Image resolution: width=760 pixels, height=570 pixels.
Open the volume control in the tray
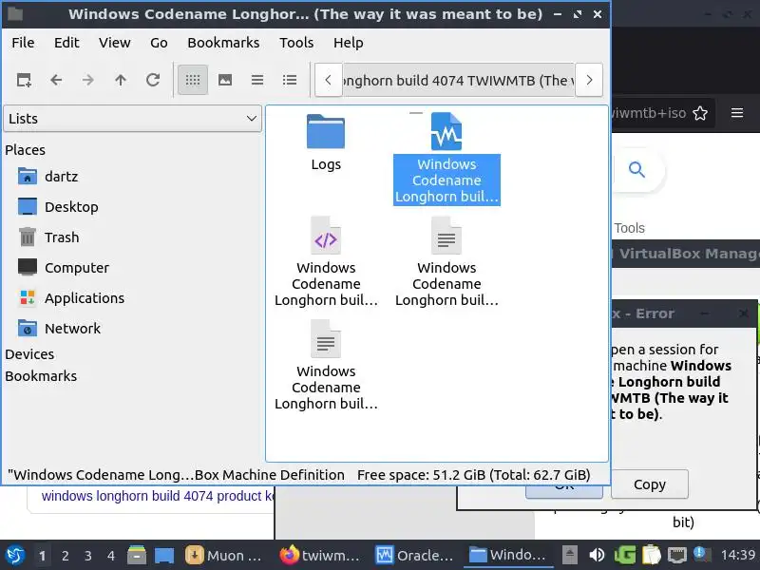(597, 555)
